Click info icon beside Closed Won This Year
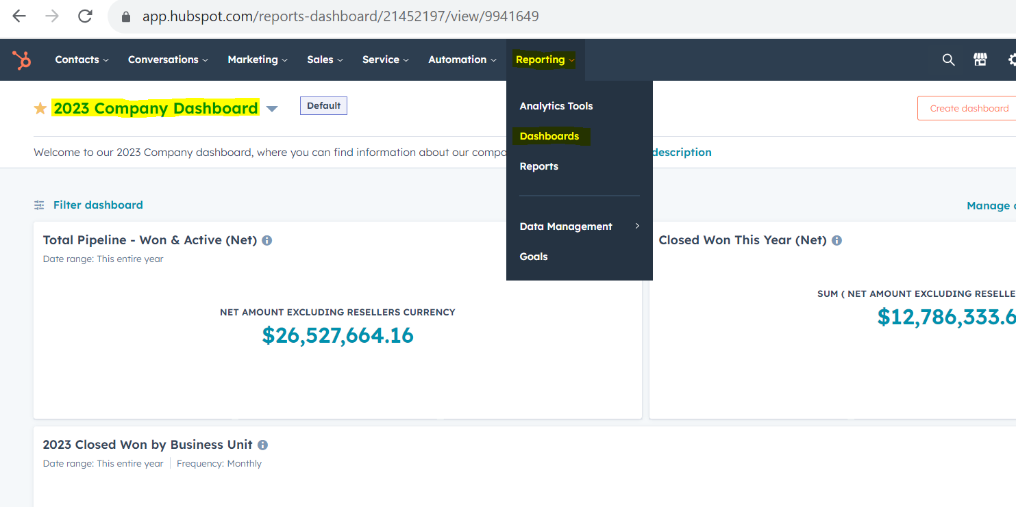Image resolution: width=1016 pixels, height=507 pixels. pos(837,240)
